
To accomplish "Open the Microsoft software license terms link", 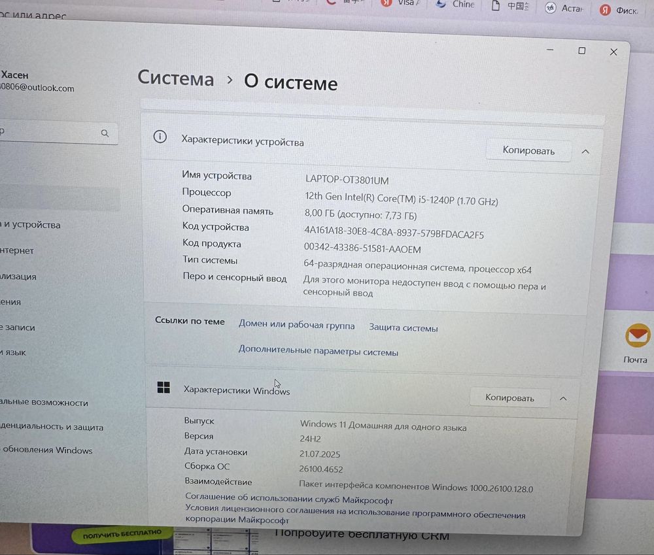I will point(355,514).
